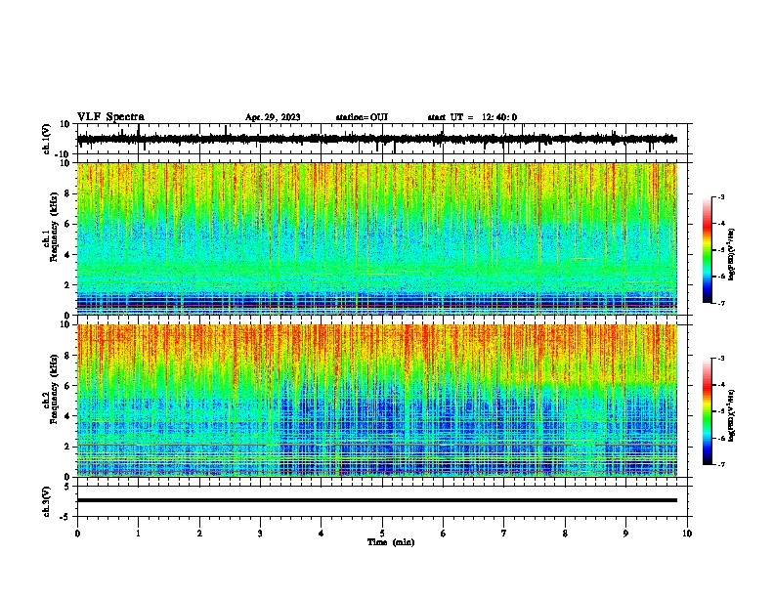
Task: Click the "2" kHz tick on ch.2 spectrogram
Action: point(67,447)
